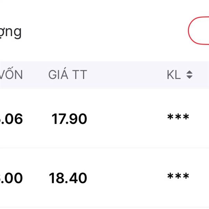Tap the cost price ending in .06

(11, 119)
